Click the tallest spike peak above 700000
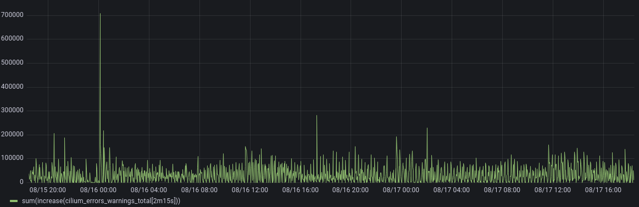This screenshot has height=207, width=639. (100, 13)
